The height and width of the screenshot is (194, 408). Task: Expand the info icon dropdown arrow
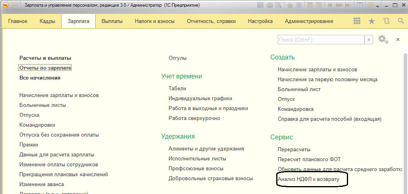[x=378, y=6]
